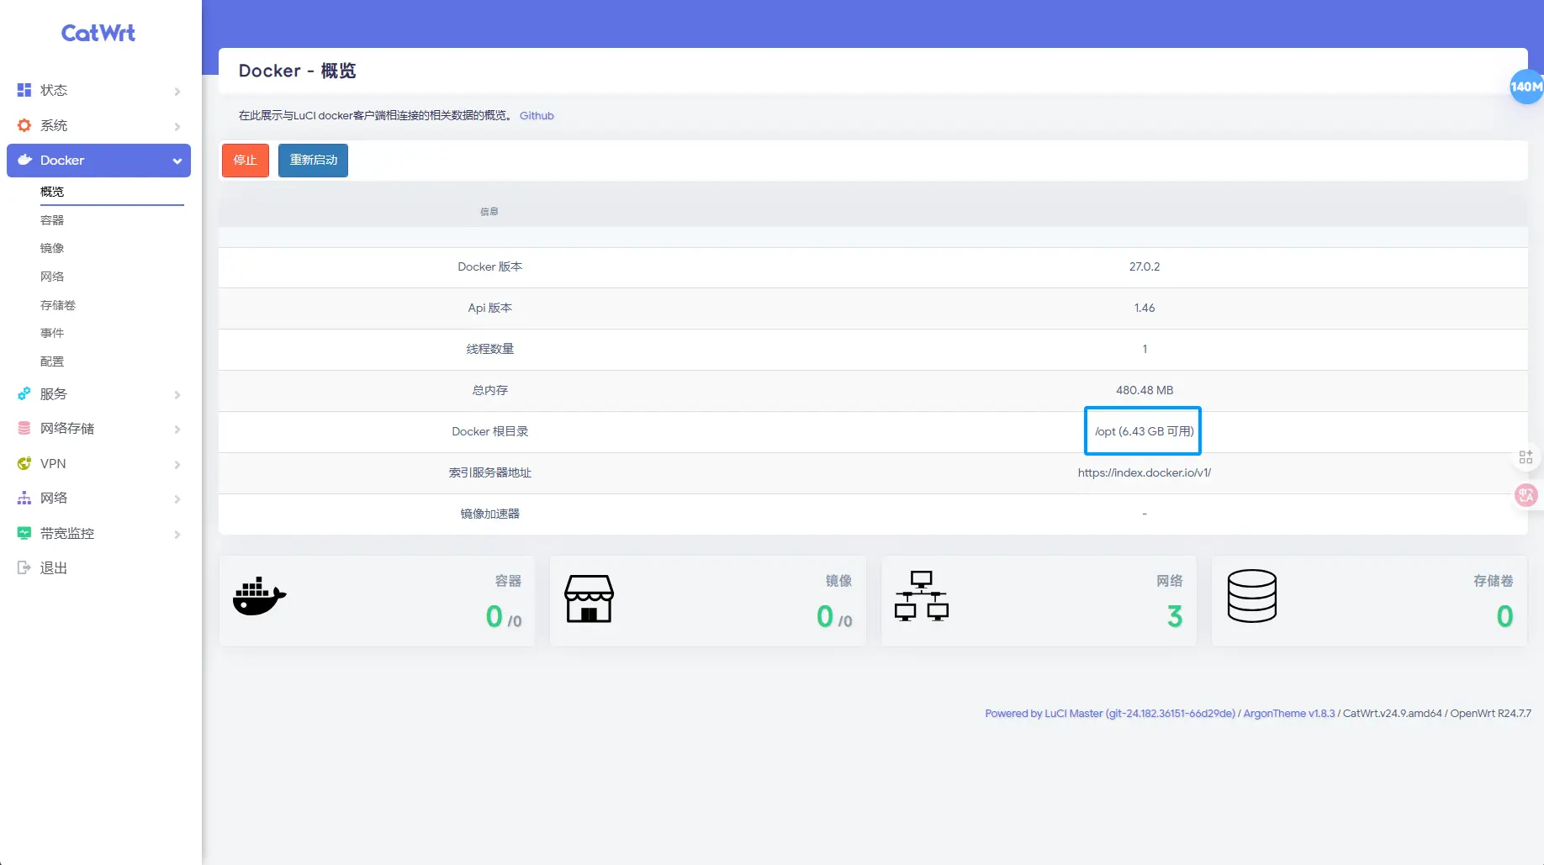1544x865 pixels.
Task: Expand the 状态 menu chevron
Action: coord(177,91)
